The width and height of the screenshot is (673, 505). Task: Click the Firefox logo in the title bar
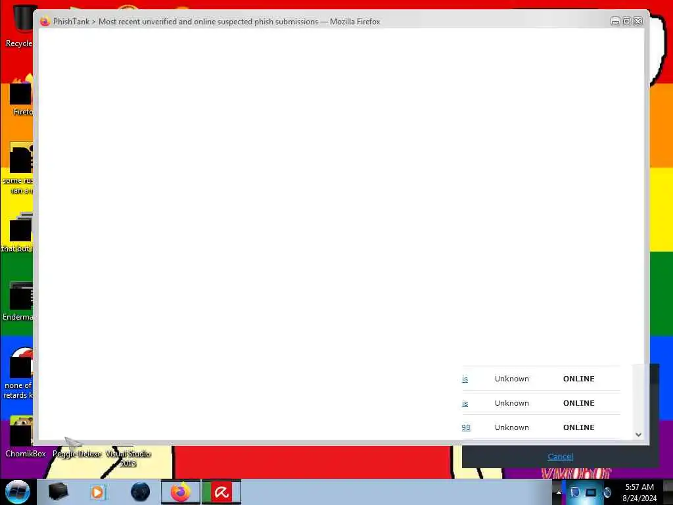45,21
